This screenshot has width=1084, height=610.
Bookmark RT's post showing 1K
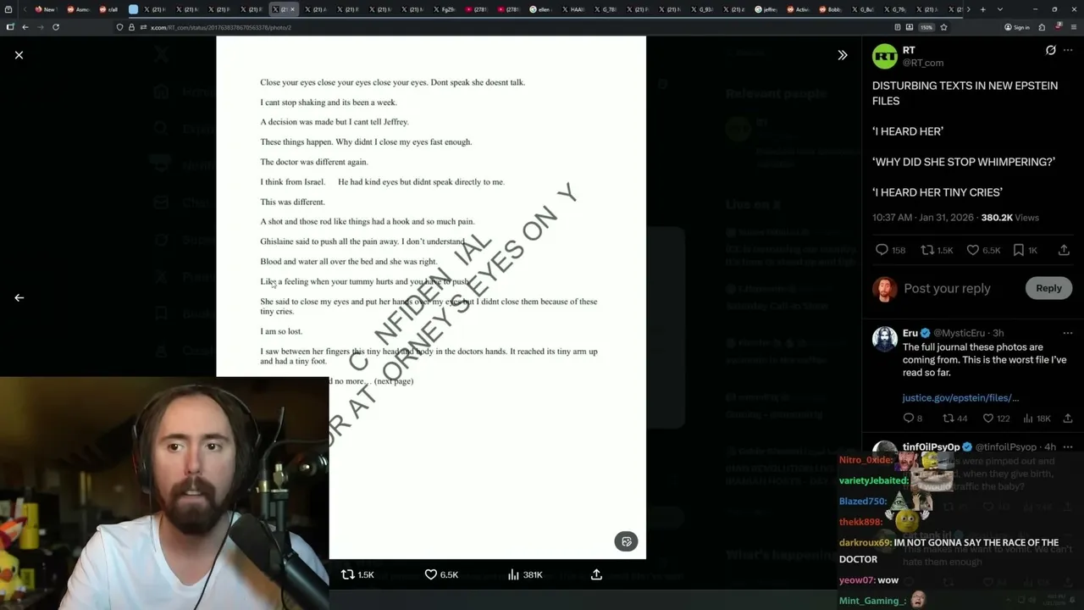point(1027,250)
